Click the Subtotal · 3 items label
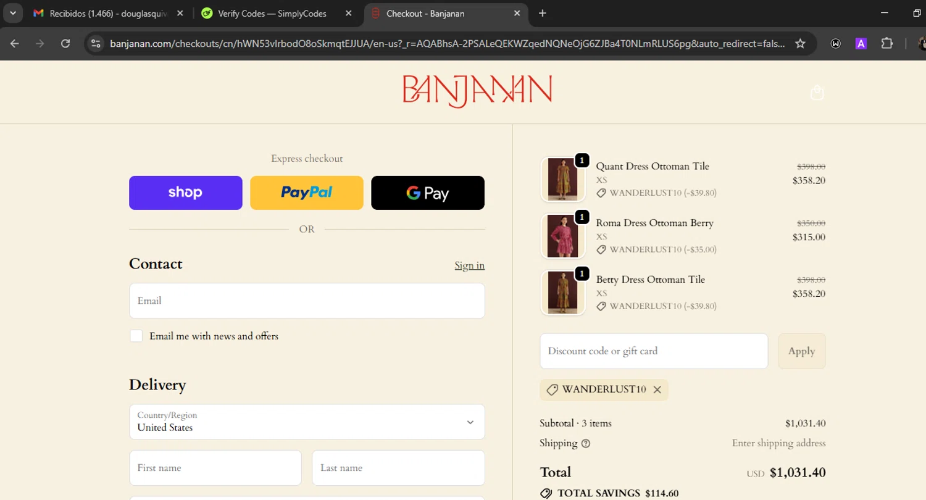 tap(575, 423)
